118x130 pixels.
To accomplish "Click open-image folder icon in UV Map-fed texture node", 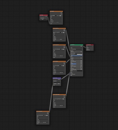I will coord(60,16).
